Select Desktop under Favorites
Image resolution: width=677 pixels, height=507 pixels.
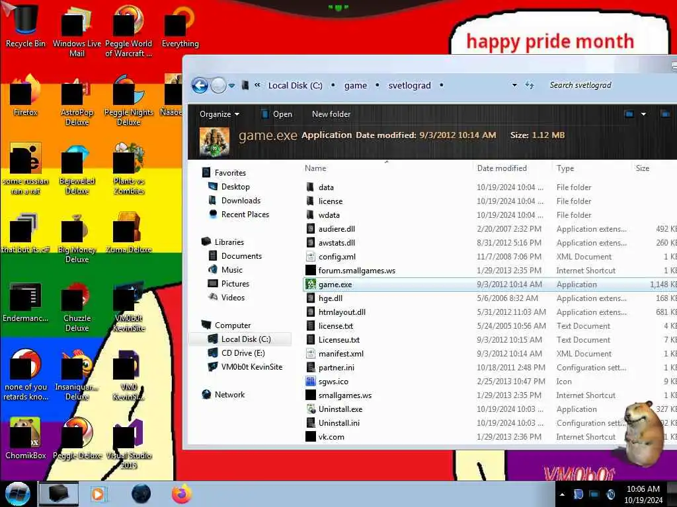(x=235, y=187)
